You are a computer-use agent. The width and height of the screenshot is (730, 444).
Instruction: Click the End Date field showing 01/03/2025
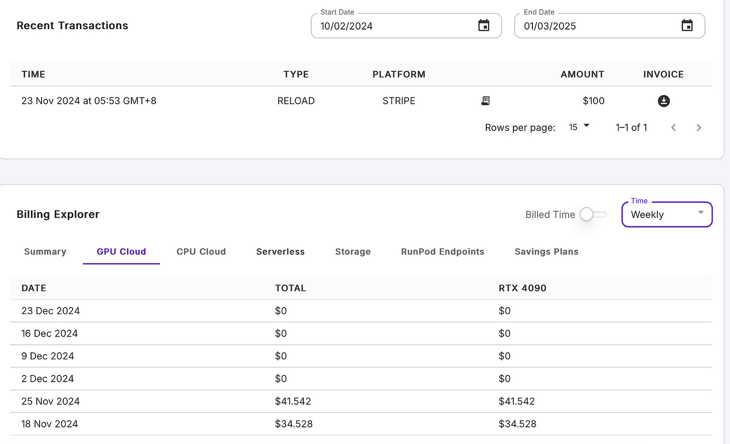coord(610,26)
